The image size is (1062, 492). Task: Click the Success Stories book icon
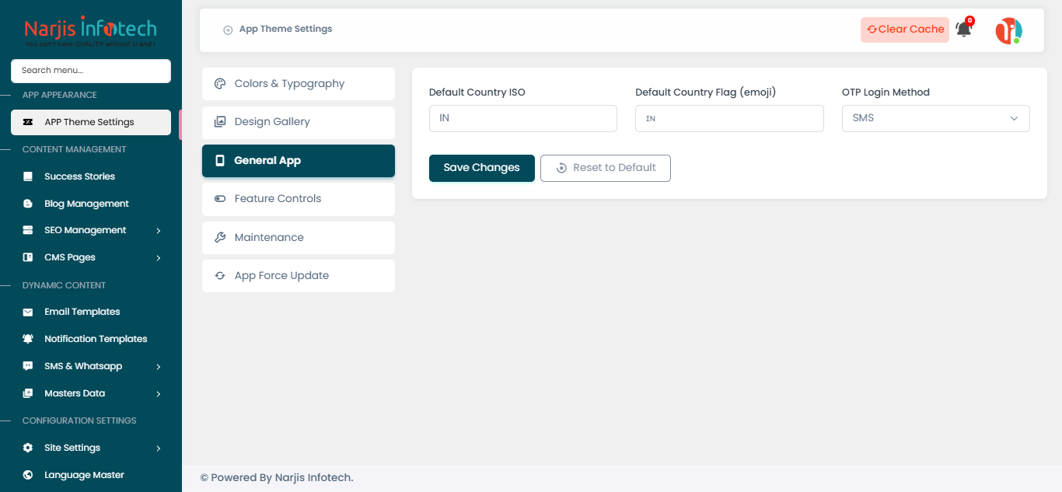(x=28, y=176)
